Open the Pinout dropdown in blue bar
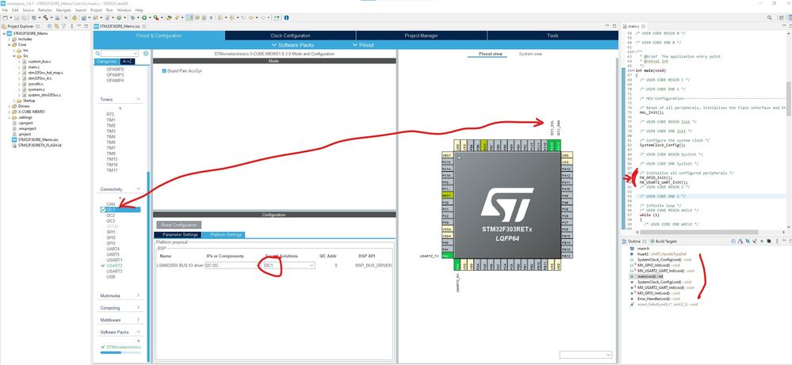Image resolution: width=792 pixels, height=365 pixels. [363, 45]
